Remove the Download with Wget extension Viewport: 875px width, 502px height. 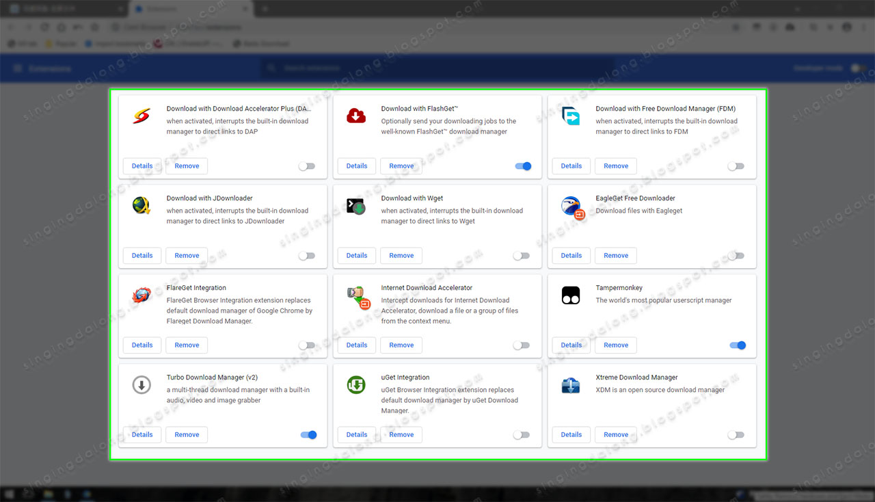(401, 256)
